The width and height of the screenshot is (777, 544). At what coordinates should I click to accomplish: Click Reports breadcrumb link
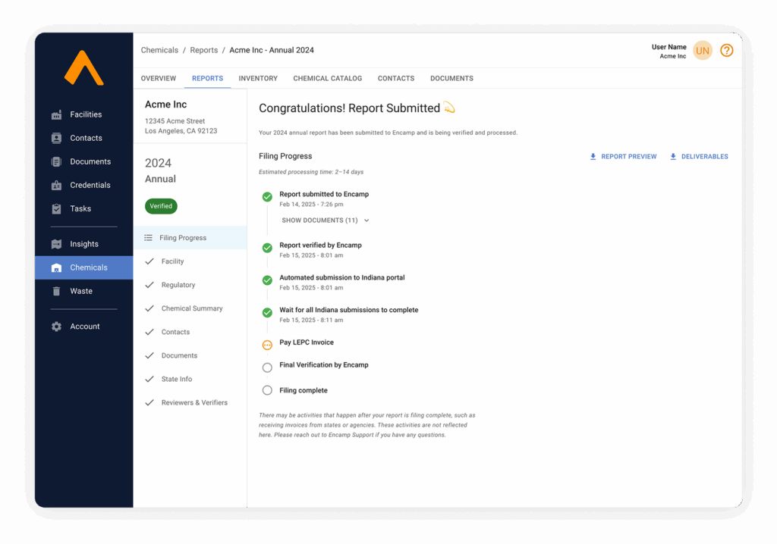(203, 50)
